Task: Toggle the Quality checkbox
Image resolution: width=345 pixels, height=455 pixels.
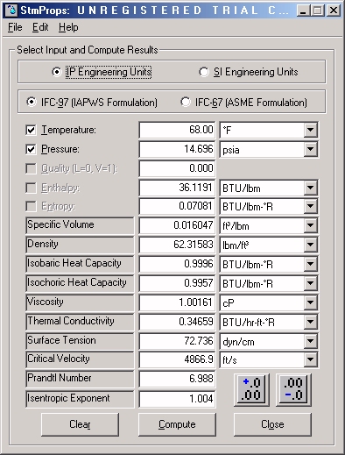Action: [31, 168]
